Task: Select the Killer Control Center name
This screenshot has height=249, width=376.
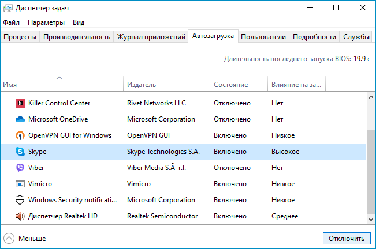Action: point(59,103)
